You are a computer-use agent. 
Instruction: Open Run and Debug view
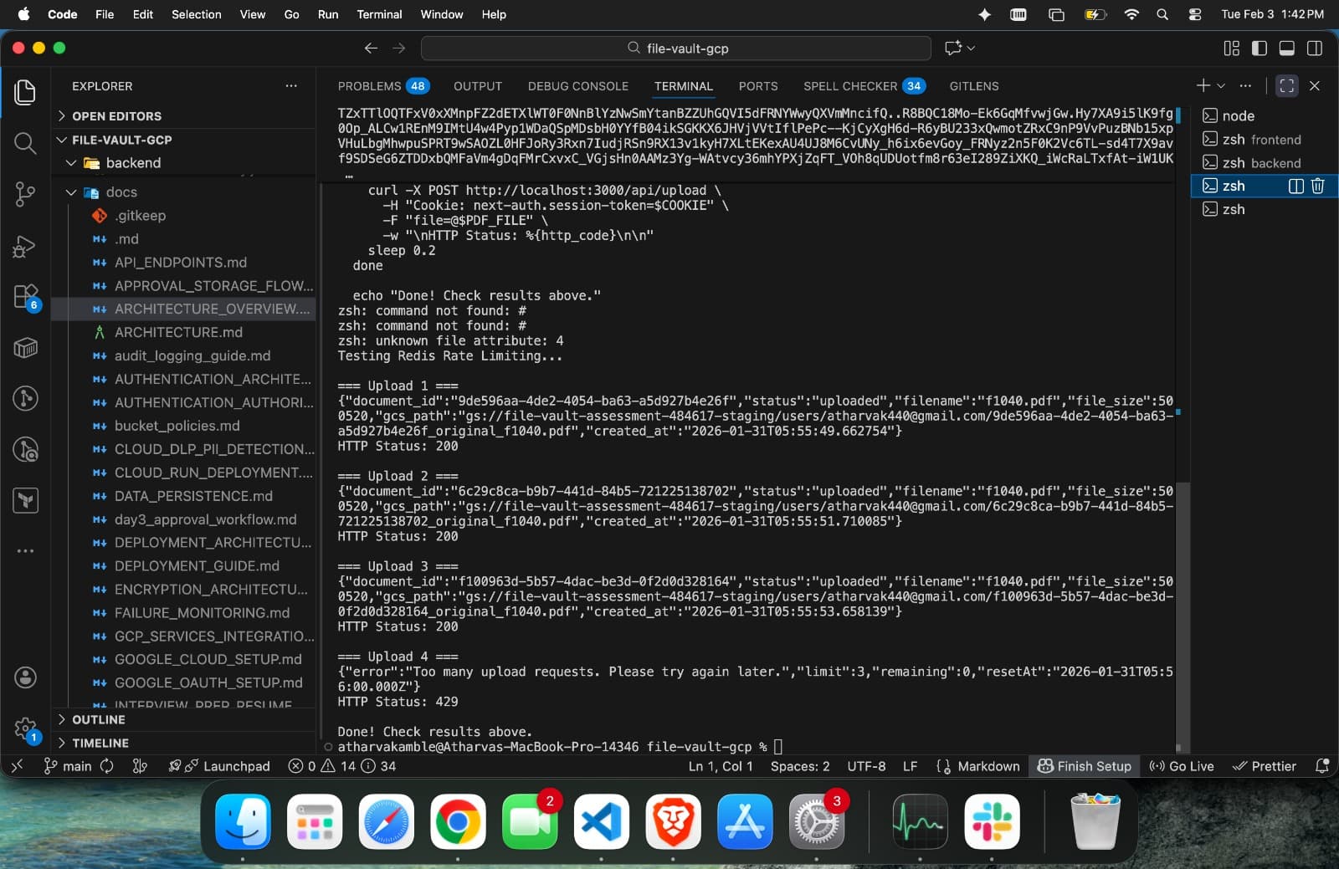(25, 246)
